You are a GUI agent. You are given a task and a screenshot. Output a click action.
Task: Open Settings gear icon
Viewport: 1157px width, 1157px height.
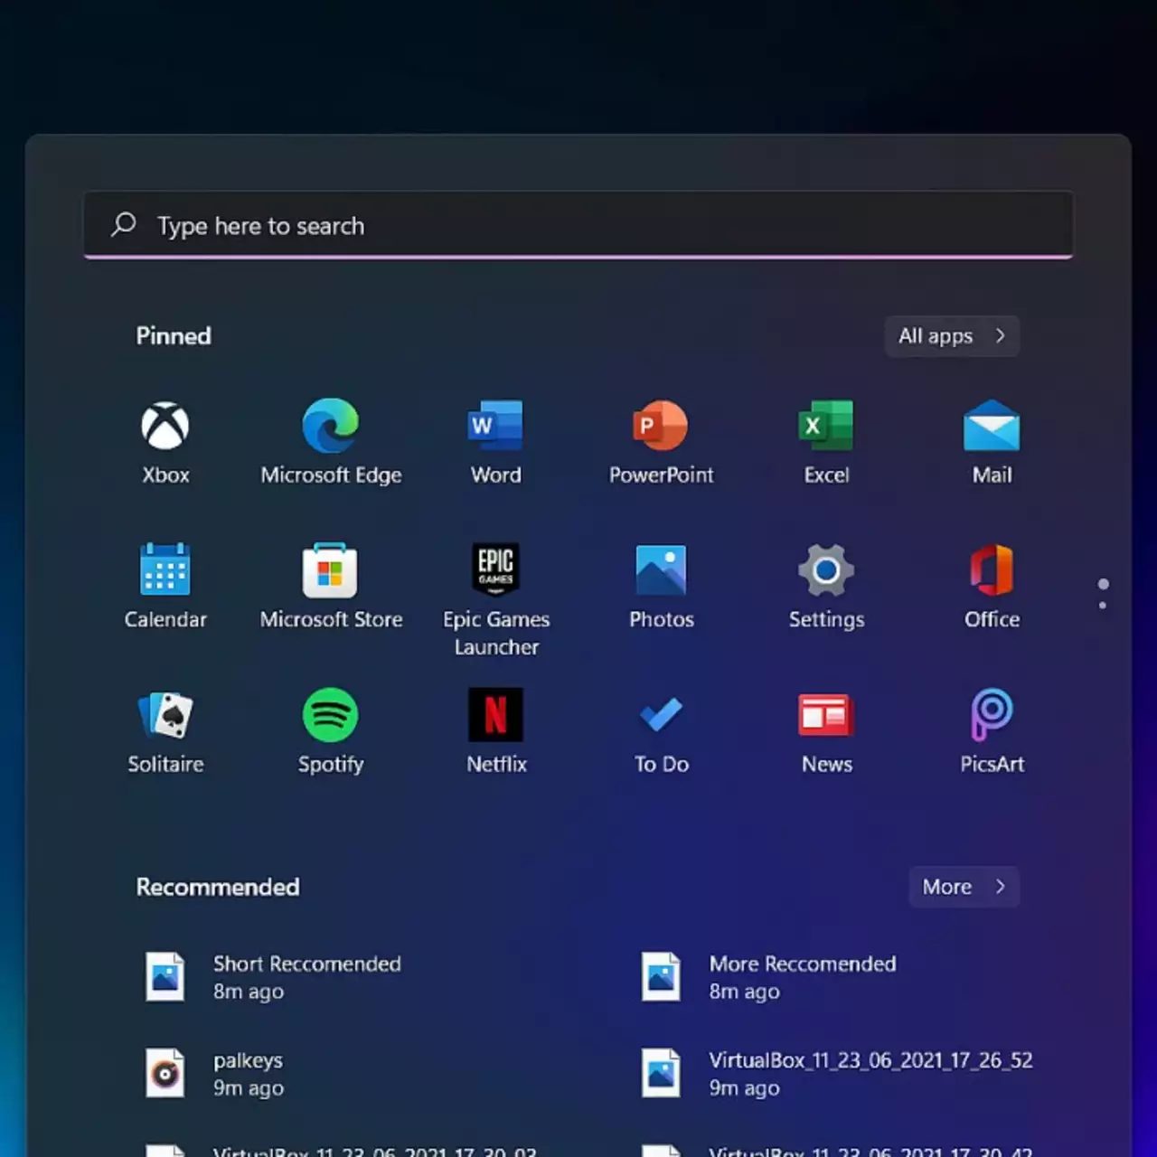tap(826, 570)
